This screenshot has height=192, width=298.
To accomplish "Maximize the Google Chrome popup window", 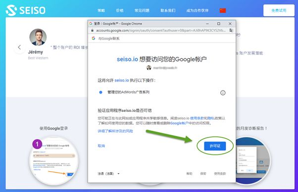I will tap(219, 24).
